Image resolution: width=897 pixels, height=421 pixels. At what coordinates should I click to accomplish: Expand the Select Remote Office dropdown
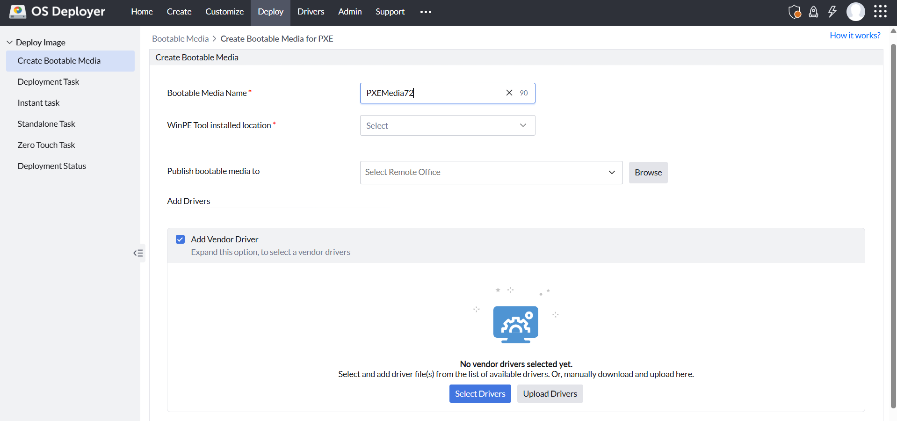491,172
